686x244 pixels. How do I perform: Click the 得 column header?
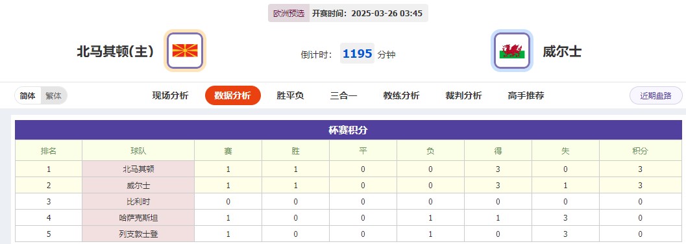coord(498,151)
